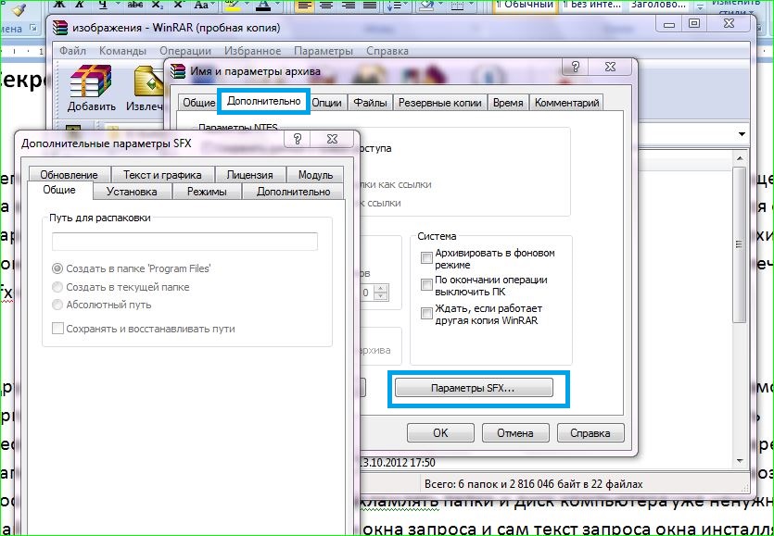Justify text in Word ribbon
The height and width of the screenshot is (536, 774).
coord(370,5)
